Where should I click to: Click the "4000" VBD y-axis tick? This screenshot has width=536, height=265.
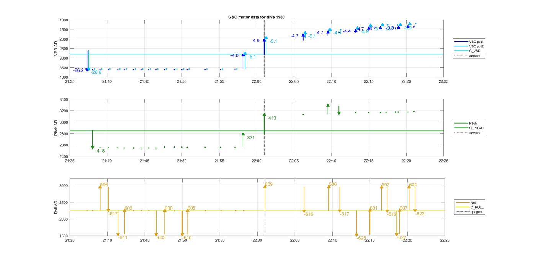click(64, 77)
